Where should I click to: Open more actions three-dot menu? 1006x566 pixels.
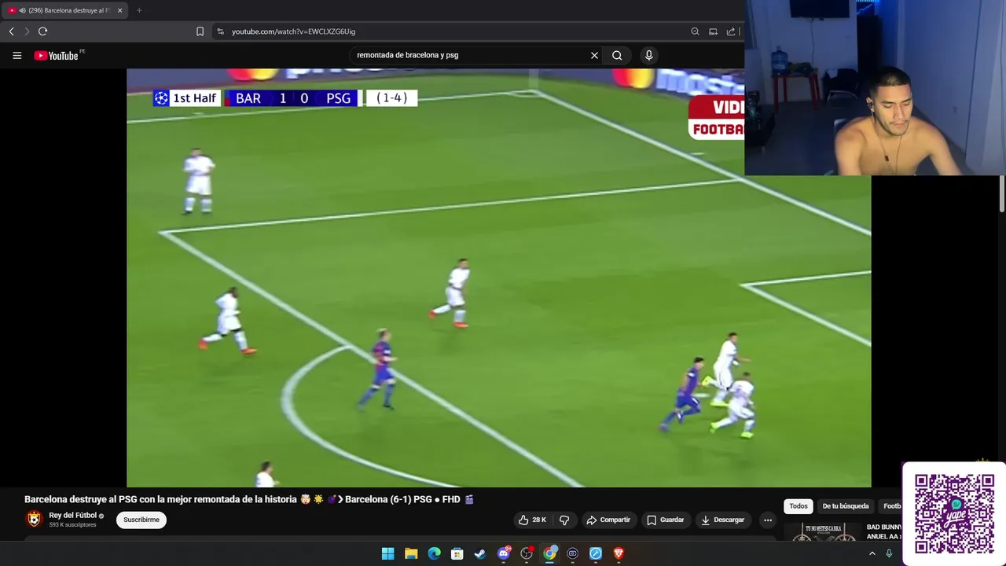[768, 520]
